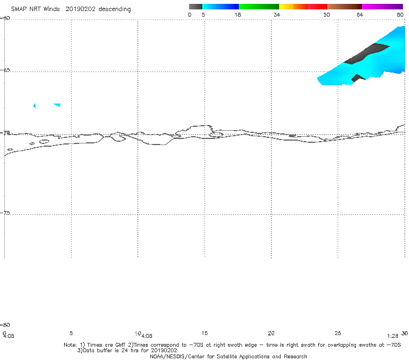The height and width of the screenshot is (360, 409).
Task: Click the latitude label '-60' at top left
Action: tap(5, 18)
